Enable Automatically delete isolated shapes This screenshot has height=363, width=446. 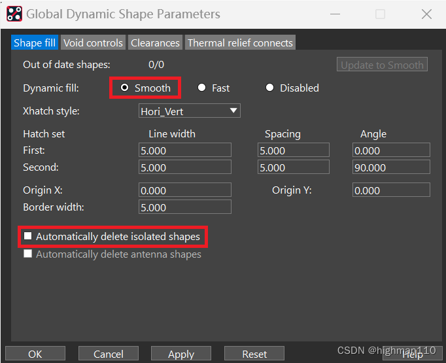click(28, 236)
